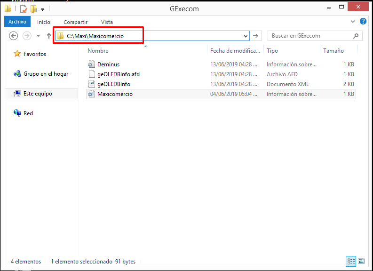Click the 4 elementos status text

[26, 262]
